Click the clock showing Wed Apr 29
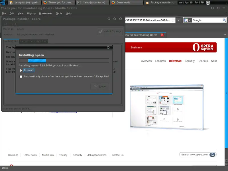 click(191, 3)
